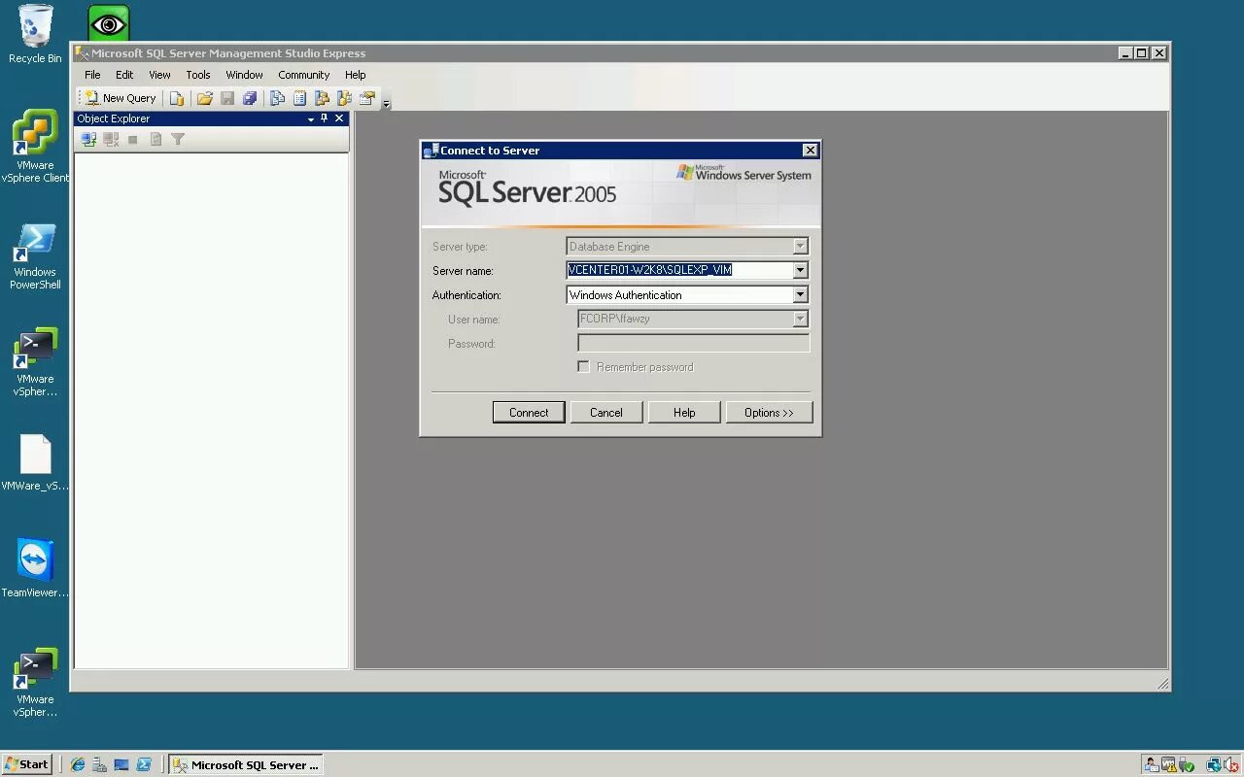Click the green eye desktop icon

(x=109, y=23)
